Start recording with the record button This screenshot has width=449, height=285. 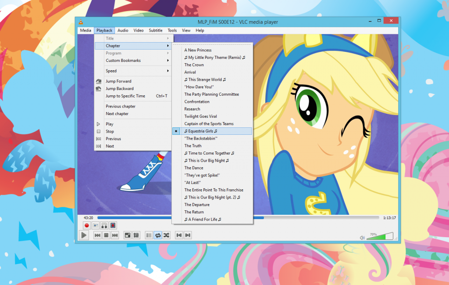(x=86, y=225)
